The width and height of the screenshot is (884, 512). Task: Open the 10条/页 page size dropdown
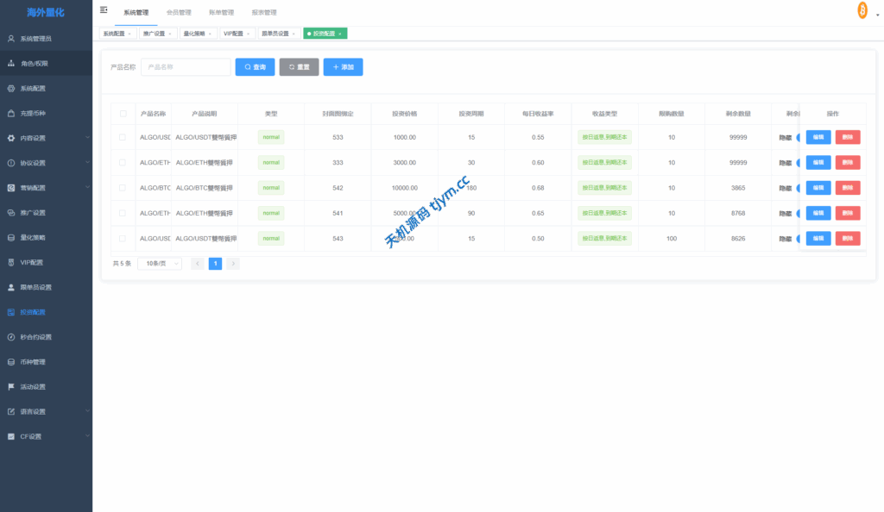pyautogui.click(x=160, y=264)
